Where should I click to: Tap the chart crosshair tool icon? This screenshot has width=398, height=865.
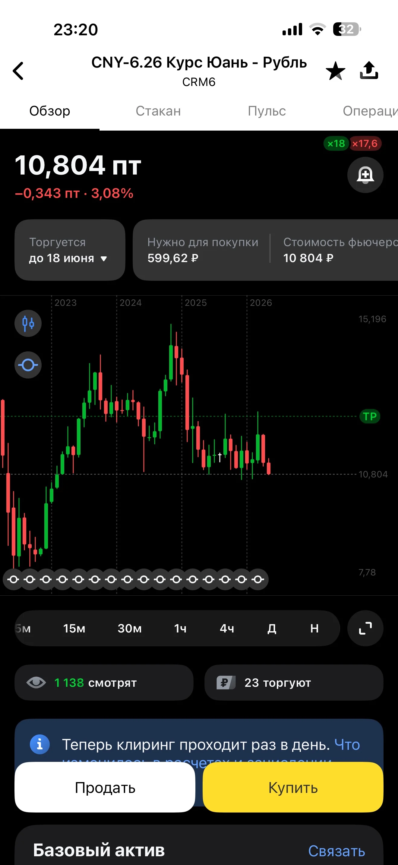pos(28,365)
